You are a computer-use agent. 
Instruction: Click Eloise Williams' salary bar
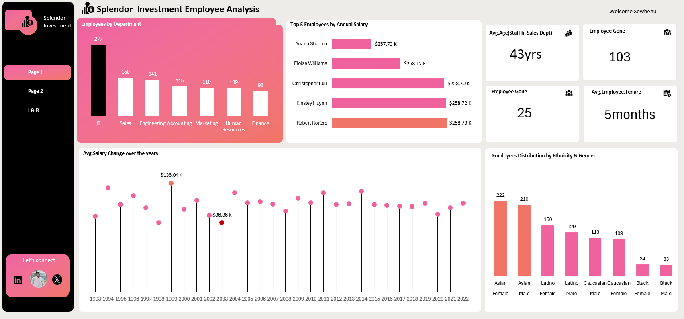click(366, 63)
